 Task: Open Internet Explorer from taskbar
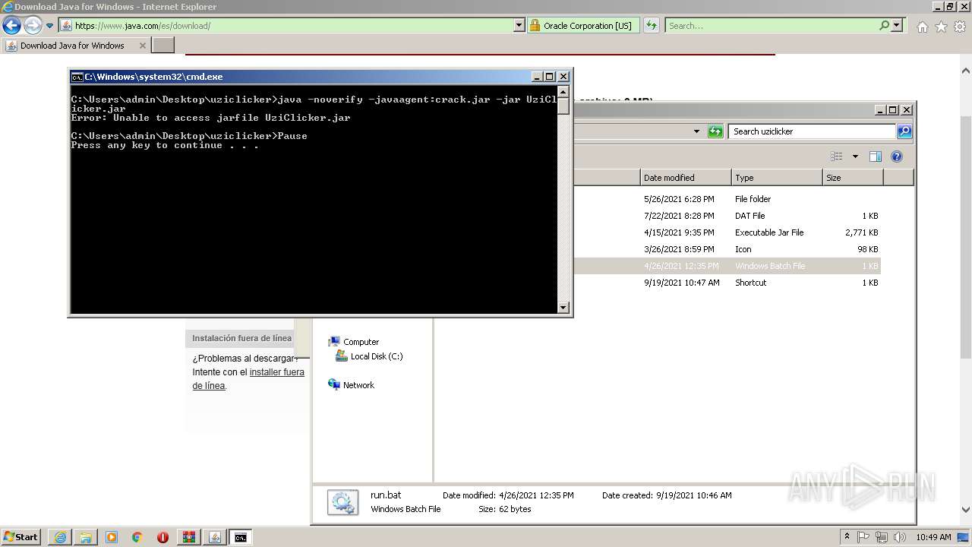click(60, 537)
